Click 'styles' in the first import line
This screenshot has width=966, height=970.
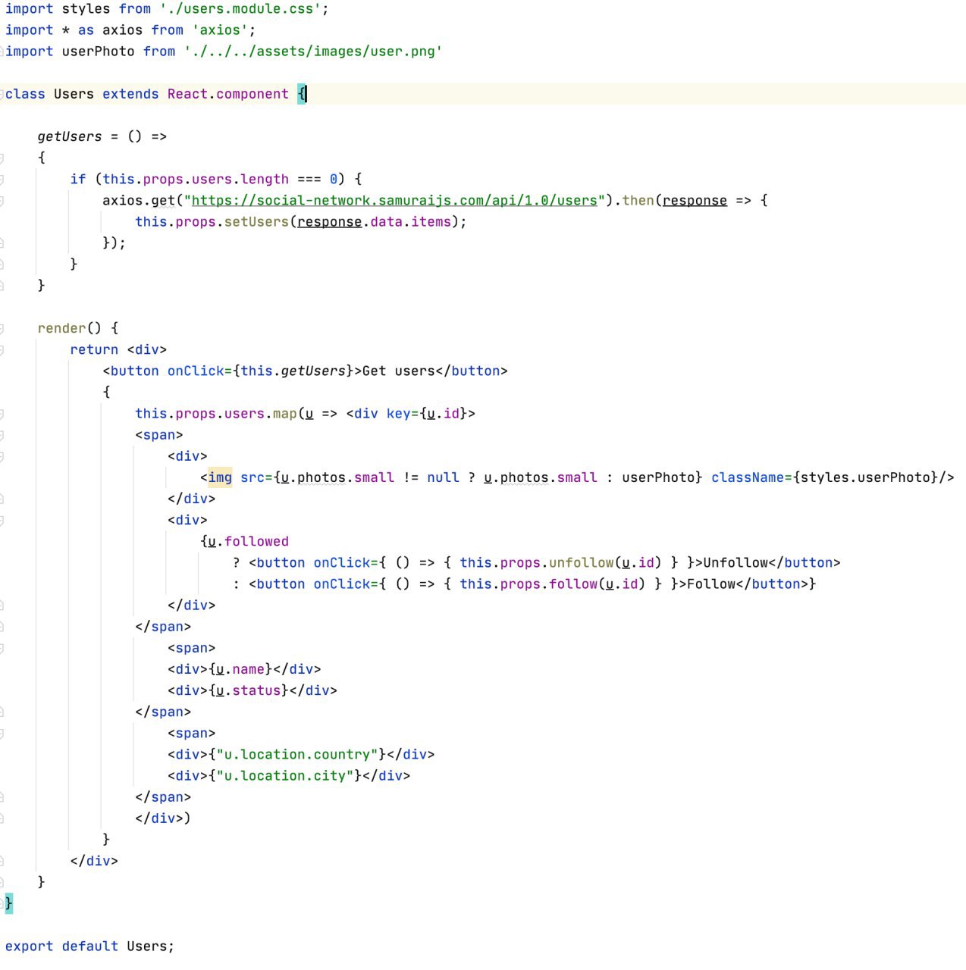coord(86,8)
